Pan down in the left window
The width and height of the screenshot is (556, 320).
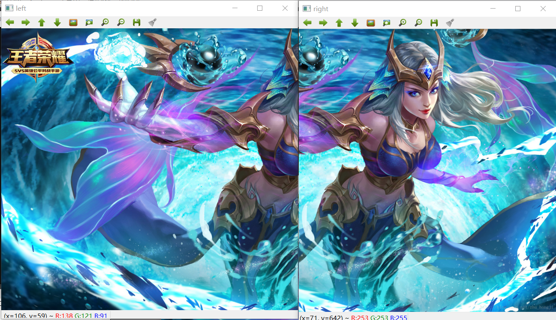tap(57, 22)
